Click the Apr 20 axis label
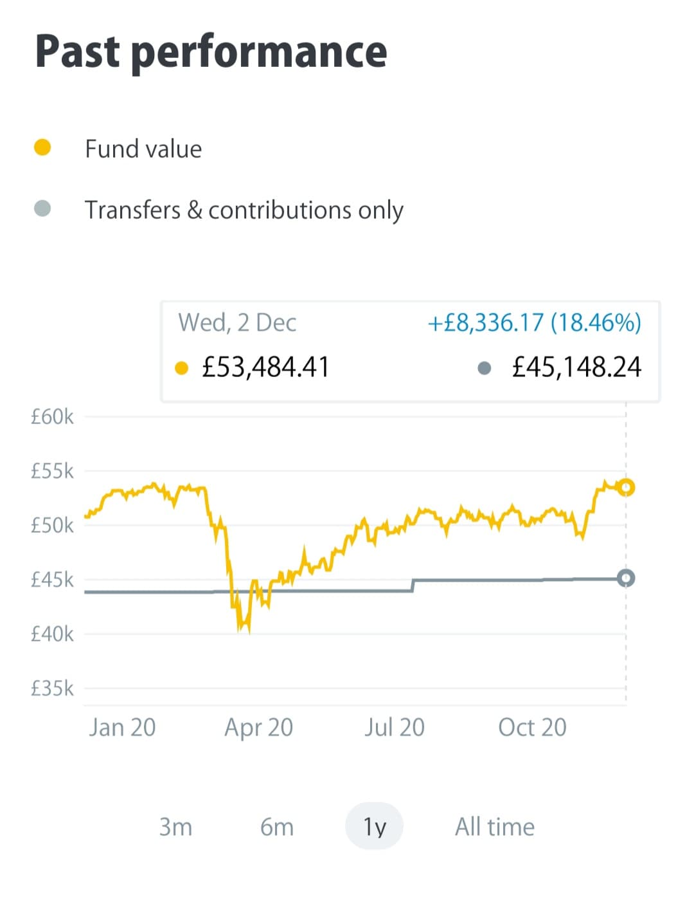The width and height of the screenshot is (694, 906). (x=258, y=727)
